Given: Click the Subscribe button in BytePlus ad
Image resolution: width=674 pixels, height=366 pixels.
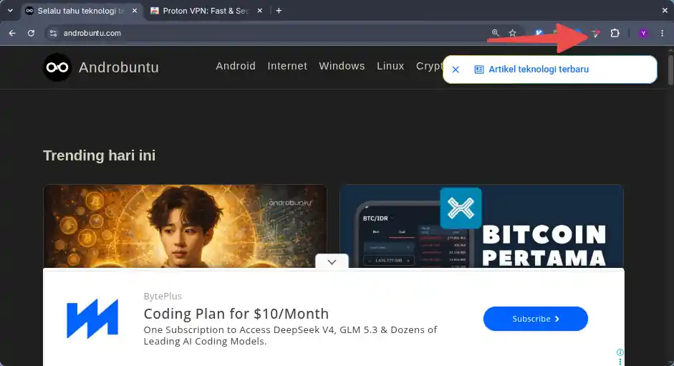Looking at the screenshot, I should pyautogui.click(x=536, y=319).
